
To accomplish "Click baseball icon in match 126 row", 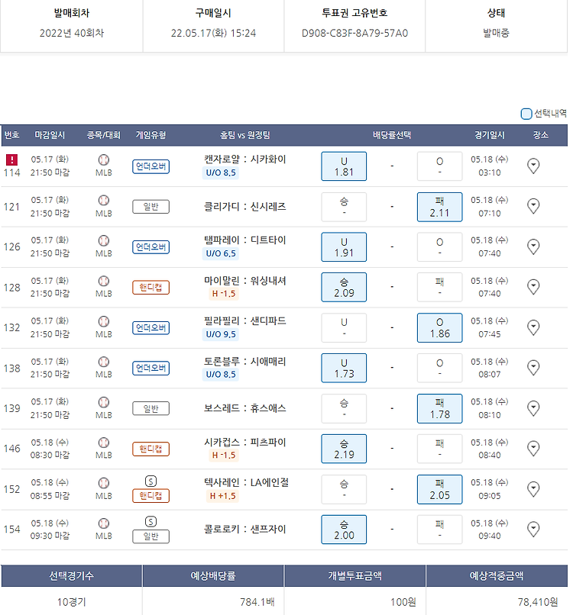I will pos(104,240).
